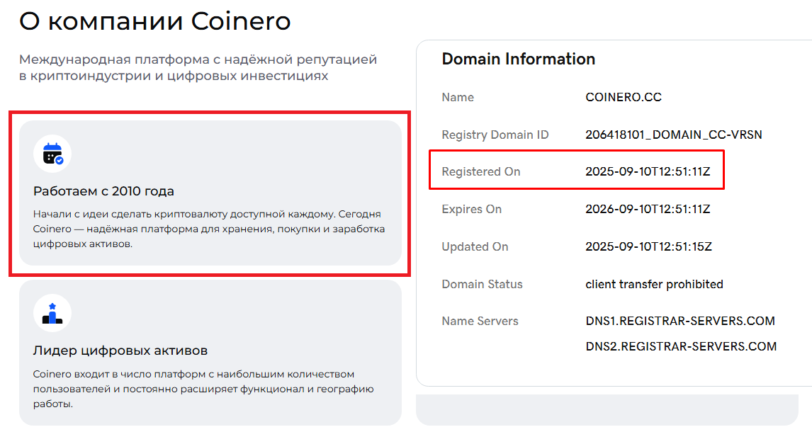Click the 'Expires On' date 2026-09-10T12:51:11Z
Image resolution: width=812 pixels, height=444 pixels.
[x=648, y=209]
